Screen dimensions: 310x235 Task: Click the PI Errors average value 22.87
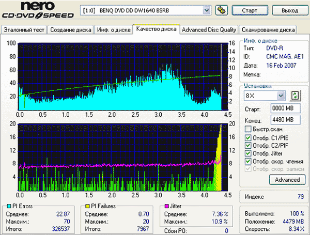pos(63,214)
